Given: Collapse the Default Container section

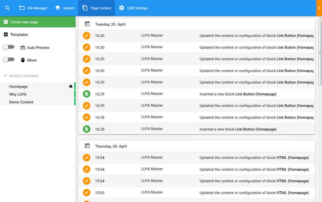Looking at the screenshot, I should (x=5, y=76).
